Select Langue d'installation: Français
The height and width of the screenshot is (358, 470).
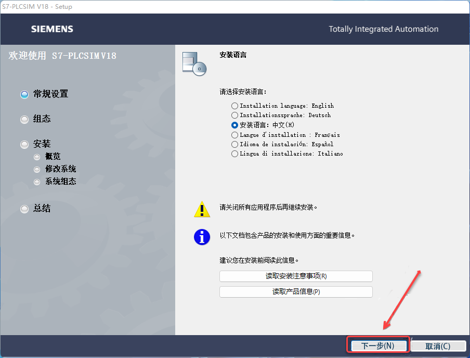click(234, 134)
